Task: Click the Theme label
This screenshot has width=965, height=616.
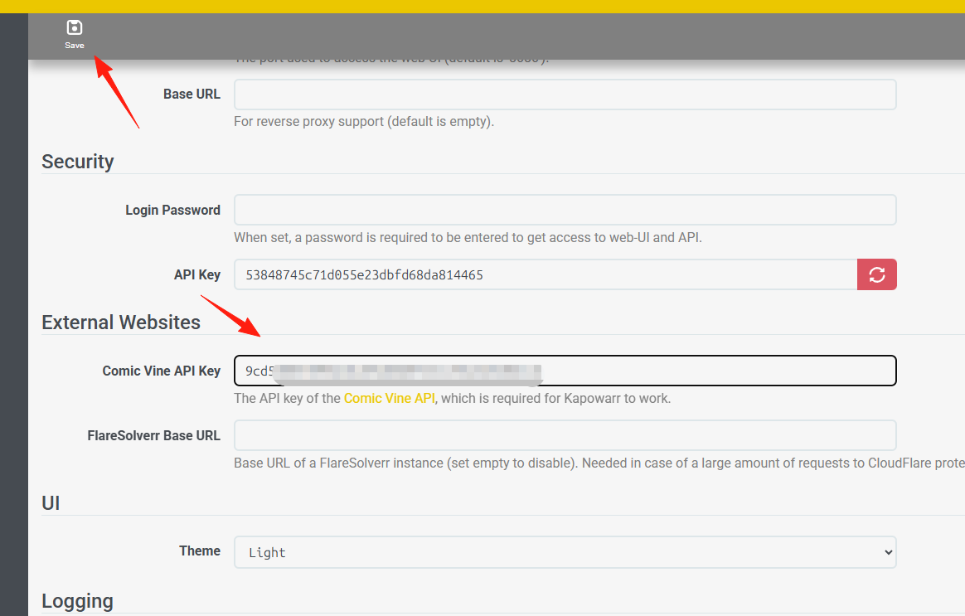Action: pos(200,551)
